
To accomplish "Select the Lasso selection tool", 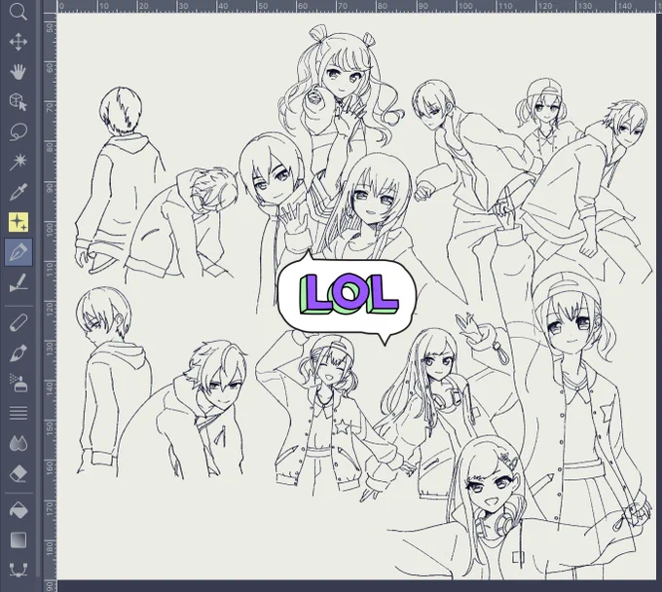I will pyautogui.click(x=18, y=132).
